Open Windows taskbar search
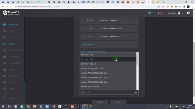Viewport: 195px width, 109px height. point(9,106)
